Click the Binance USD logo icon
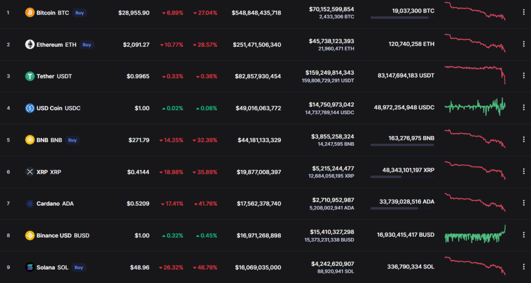 tap(30, 235)
